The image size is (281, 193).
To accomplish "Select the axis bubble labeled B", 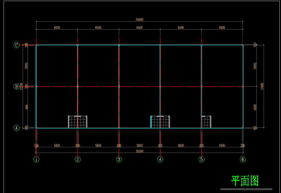I will [16, 87].
